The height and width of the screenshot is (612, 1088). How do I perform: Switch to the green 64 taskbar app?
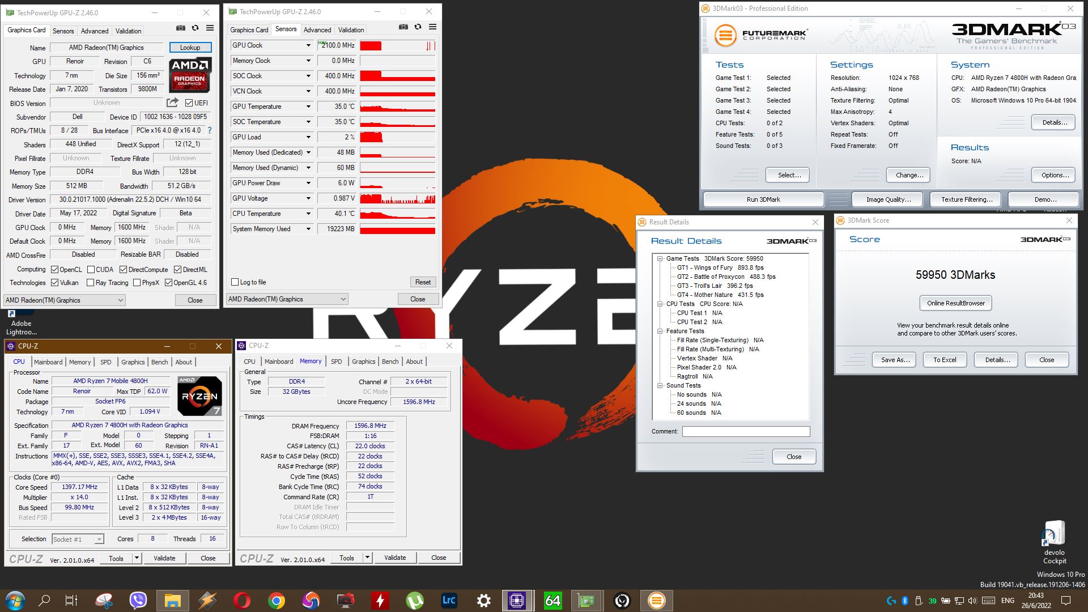552,601
